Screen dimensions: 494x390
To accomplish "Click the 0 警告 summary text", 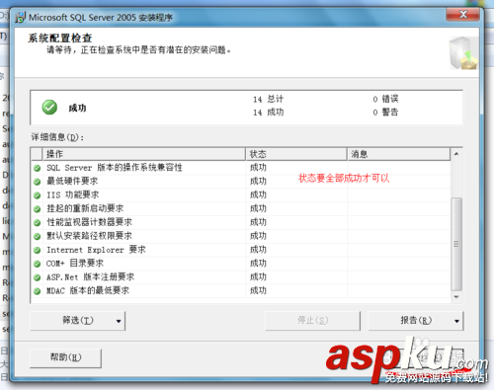I will (x=385, y=113).
